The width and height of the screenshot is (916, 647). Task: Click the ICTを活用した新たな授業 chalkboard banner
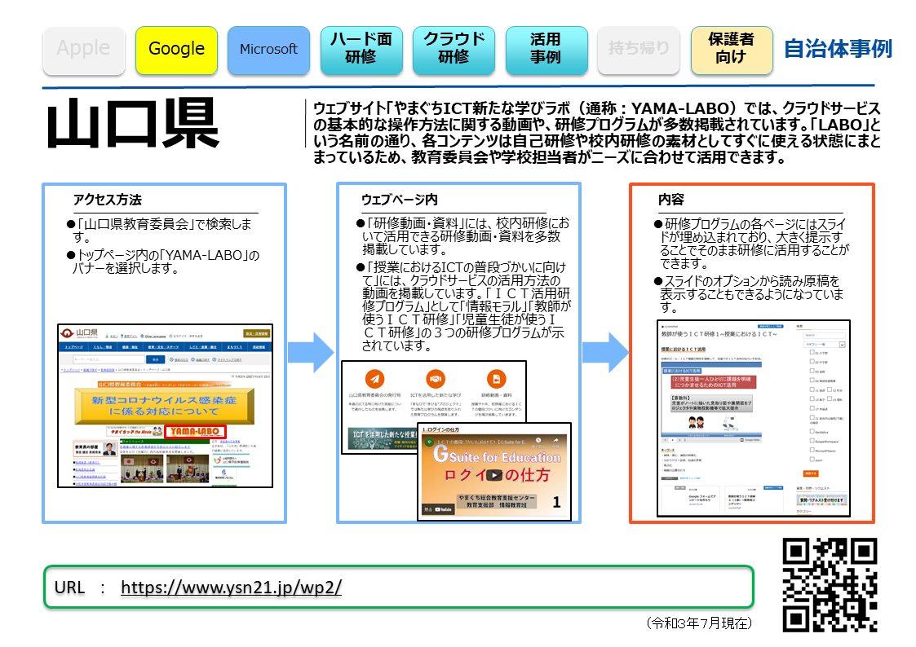(x=383, y=439)
